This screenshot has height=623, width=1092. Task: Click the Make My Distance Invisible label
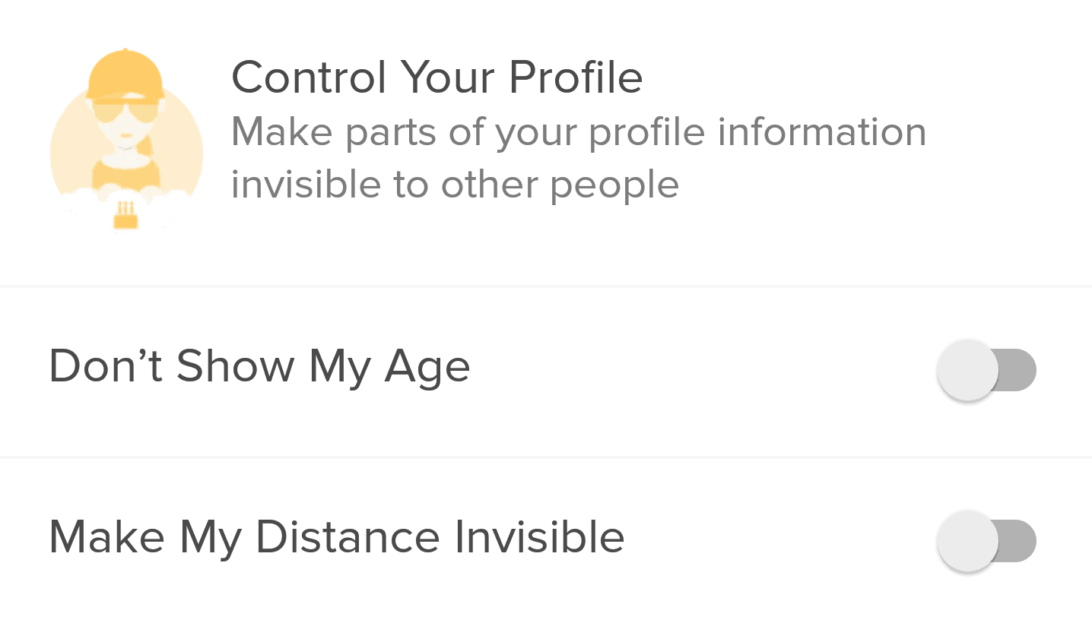[336, 537]
